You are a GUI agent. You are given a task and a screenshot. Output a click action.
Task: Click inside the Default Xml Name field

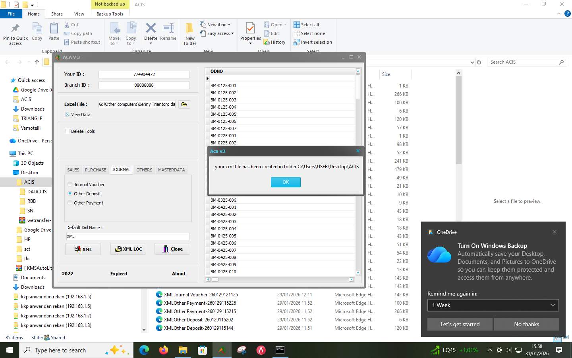pyautogui.click(x=128, y=236)
